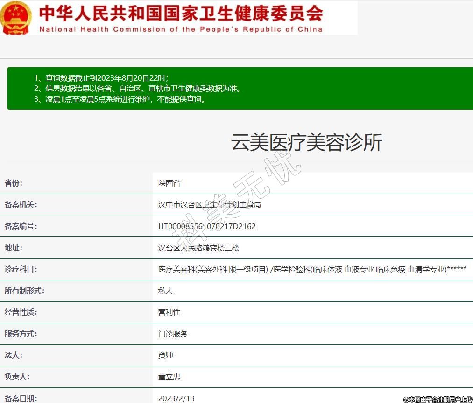Click the 门诊服务 service method value
This screenshot has width=473, height=403.
click(x=173, y=334)
